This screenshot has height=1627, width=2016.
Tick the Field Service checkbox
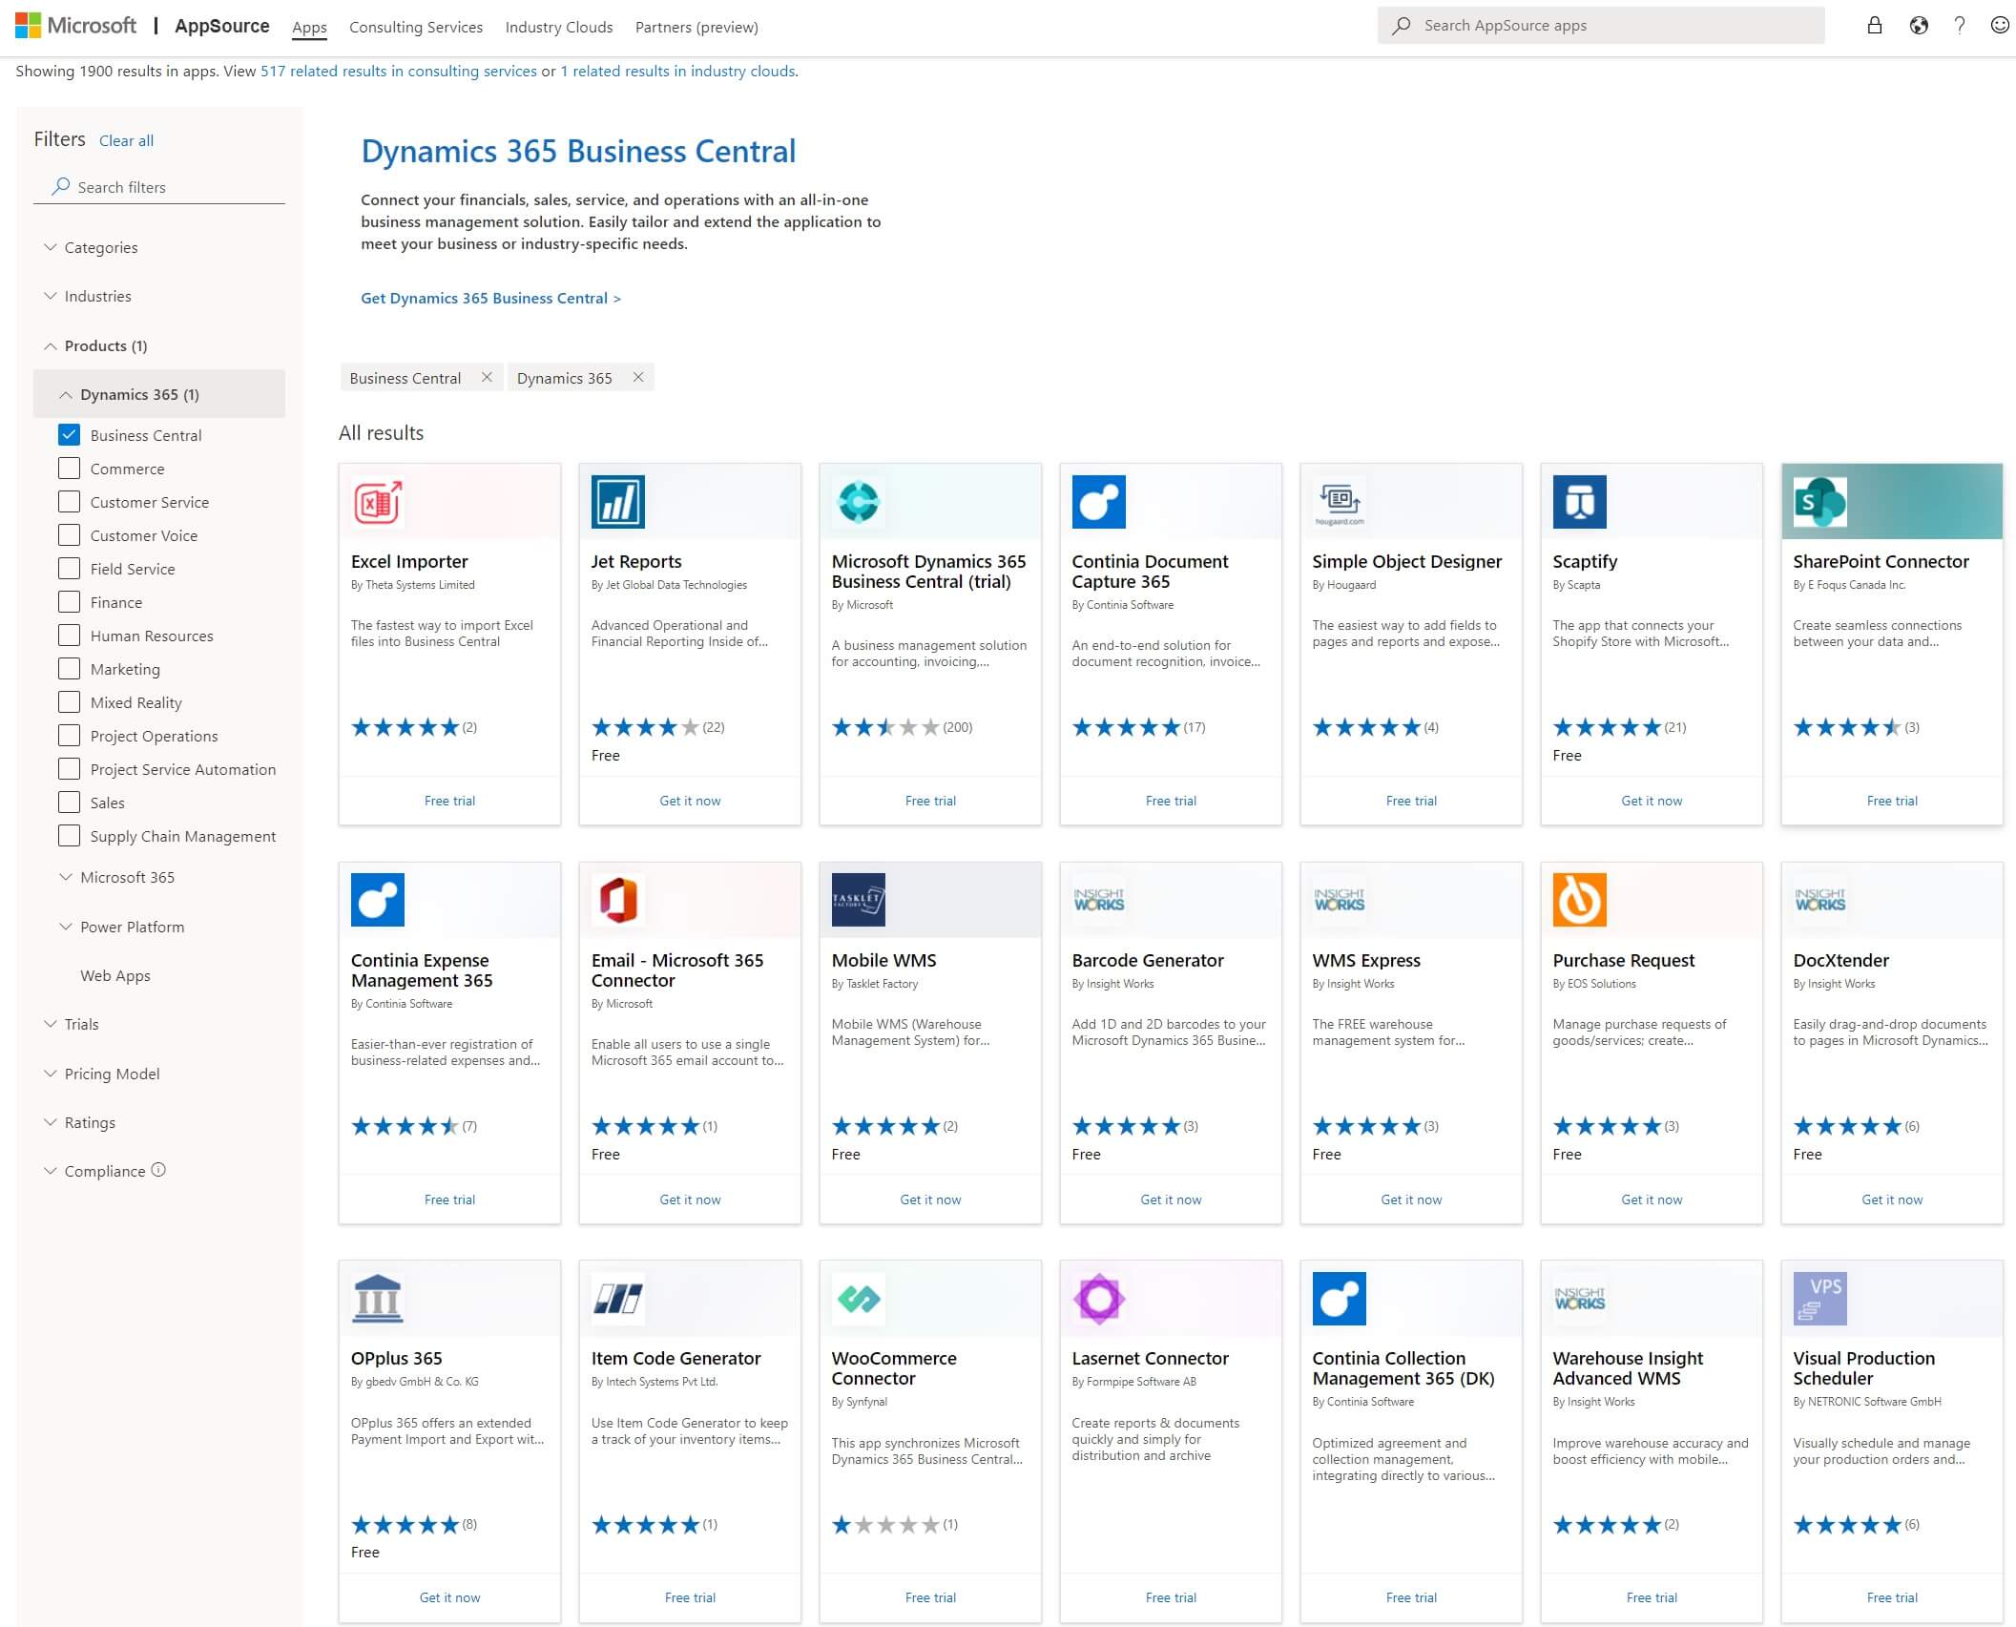click(x=69, y=569)
